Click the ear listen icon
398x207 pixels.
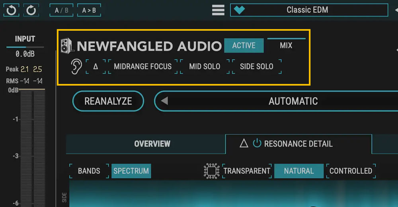pos(76,67)
